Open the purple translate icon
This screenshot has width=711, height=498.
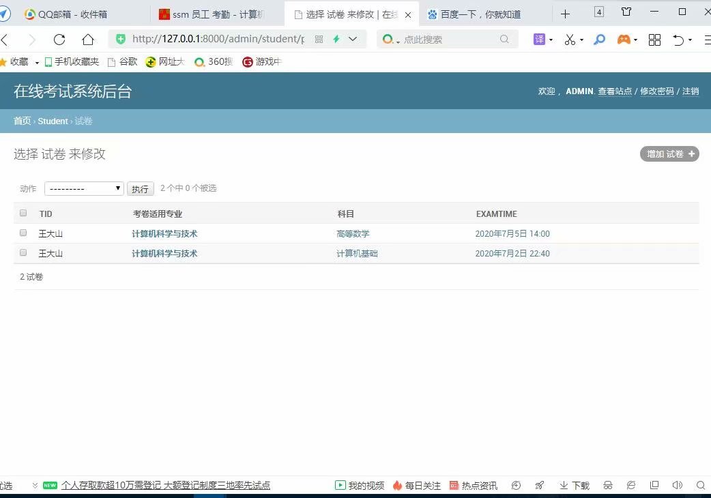coord(539,40)
